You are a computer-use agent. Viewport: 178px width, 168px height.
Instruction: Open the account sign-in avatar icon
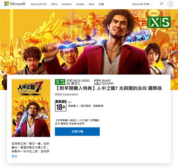(x=170, y=4)
